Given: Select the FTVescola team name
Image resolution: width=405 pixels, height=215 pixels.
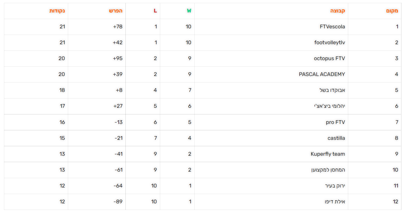Looking at the screenshot, I should coord(332,27).
